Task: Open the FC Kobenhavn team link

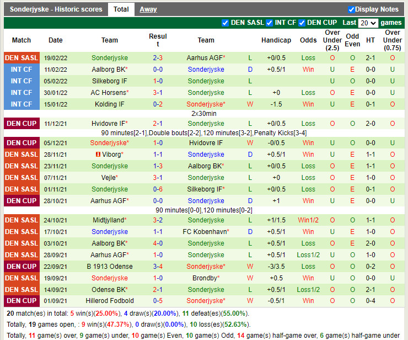Action: coord(205,232)
